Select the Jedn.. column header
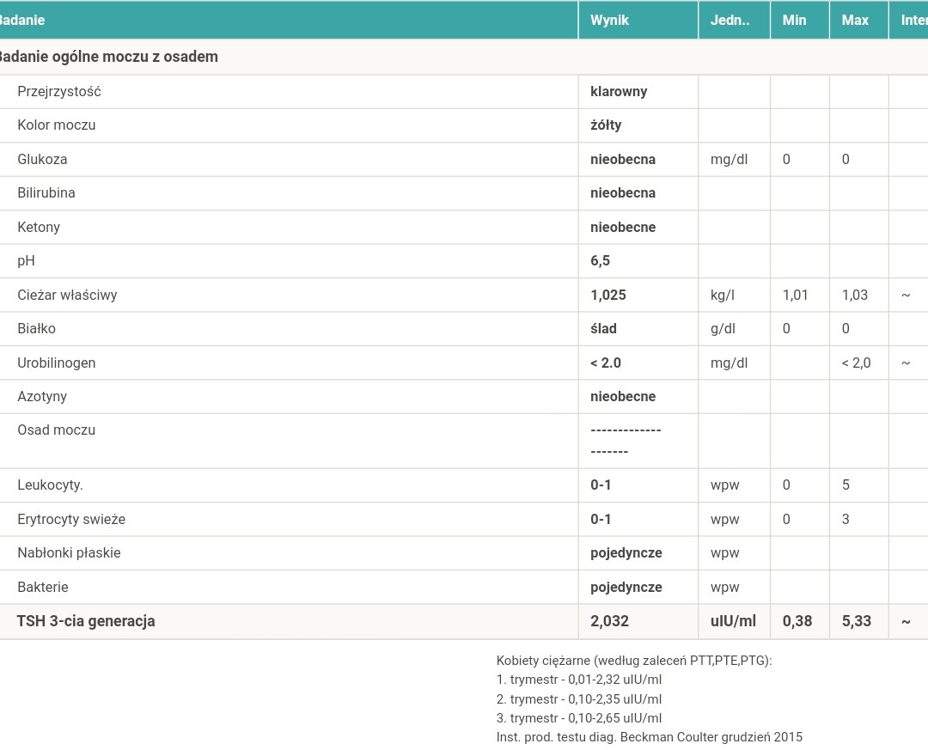The height and width of the screenshot is (750, 928). point(729,20)
